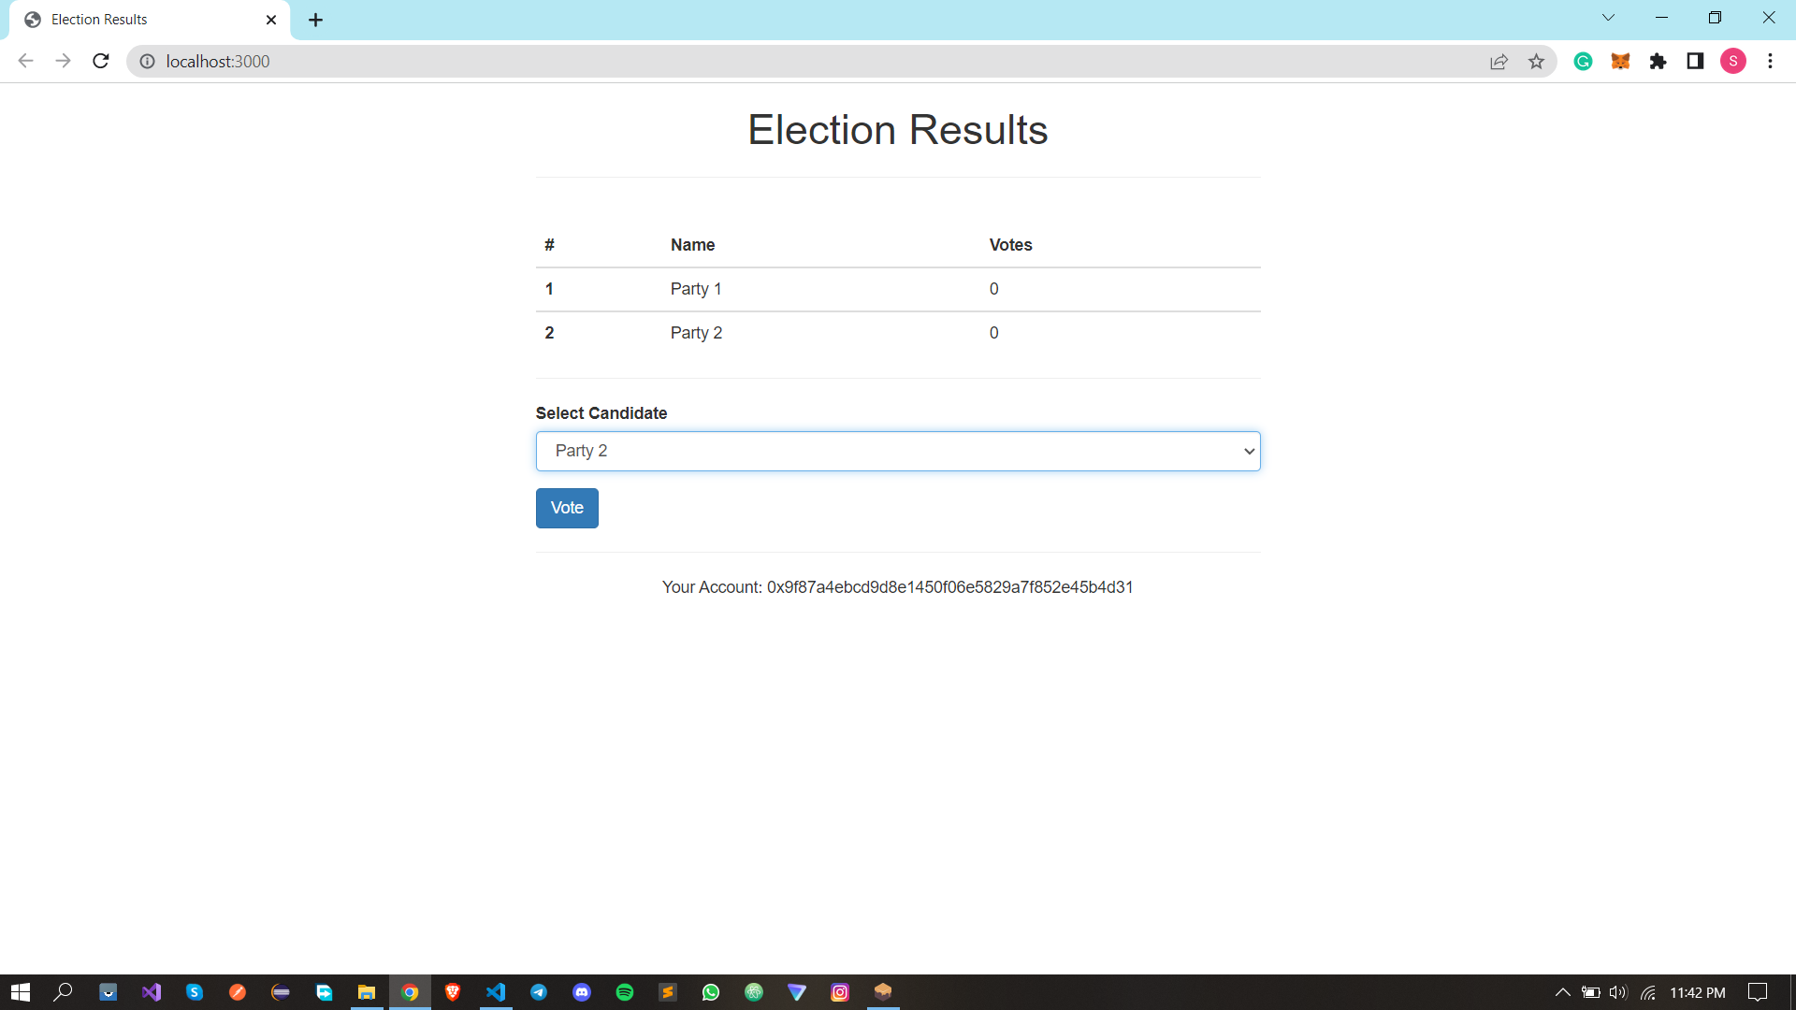Image resolution: width=1796 pixels, height=1010 pixels.
Task: Open the MetaMask extension
Action: [x=1621, y=61]
